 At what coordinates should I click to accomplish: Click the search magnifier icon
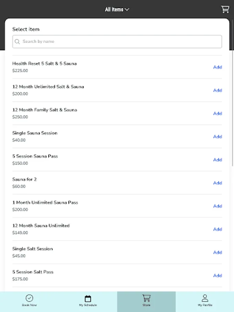(17, 42)
